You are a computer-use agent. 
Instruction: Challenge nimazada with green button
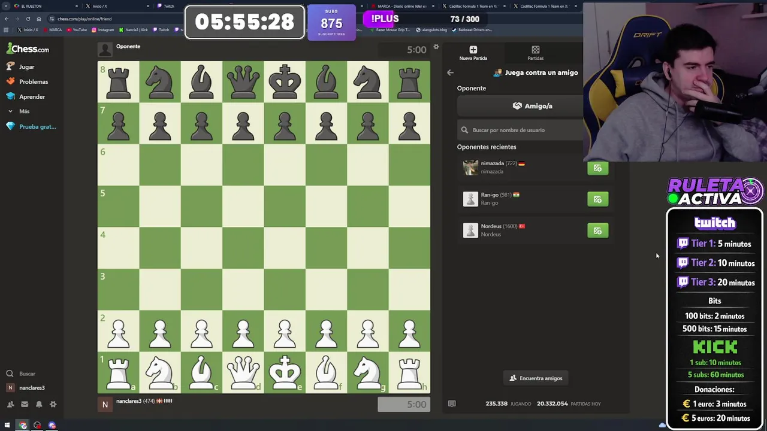597,168
